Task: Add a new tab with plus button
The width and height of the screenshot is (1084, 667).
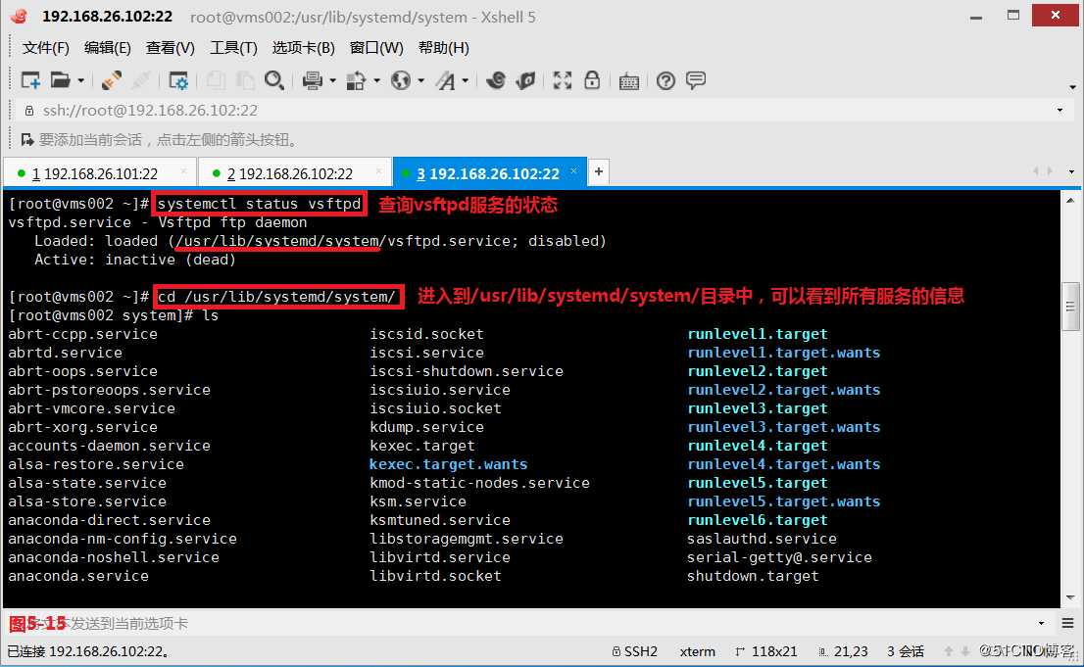Action: tap(599, 171)
